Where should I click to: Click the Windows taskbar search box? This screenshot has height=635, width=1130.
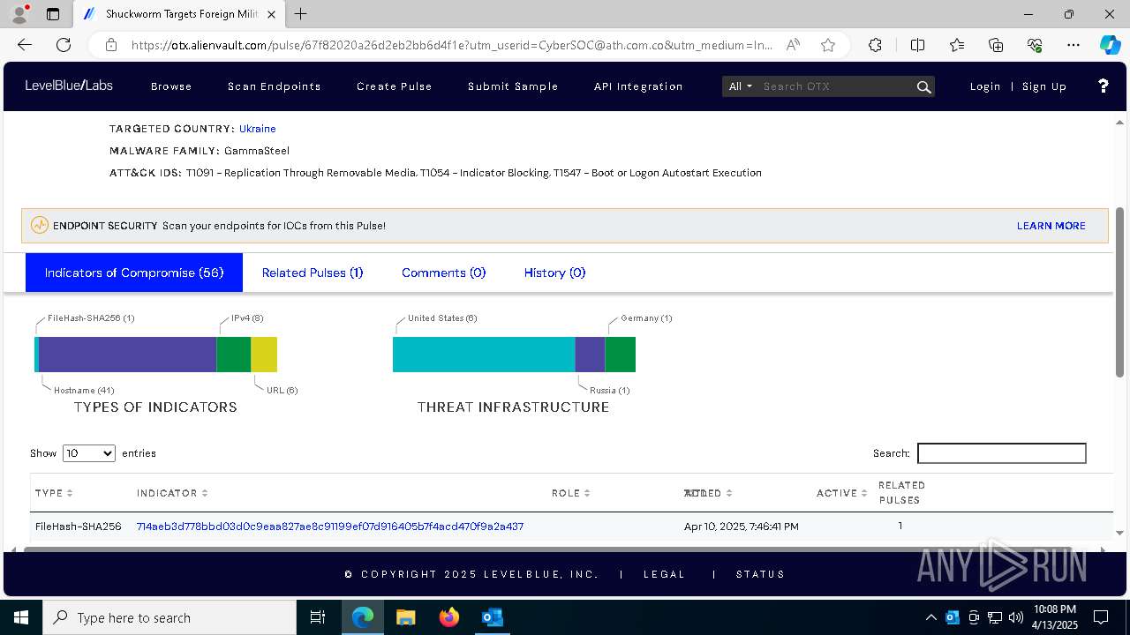[169, 617]
